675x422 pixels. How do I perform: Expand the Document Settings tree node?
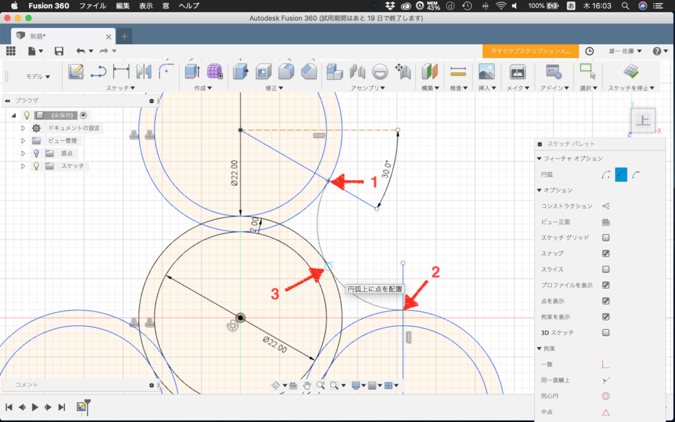pyautogui.click(x=23, y=128)
